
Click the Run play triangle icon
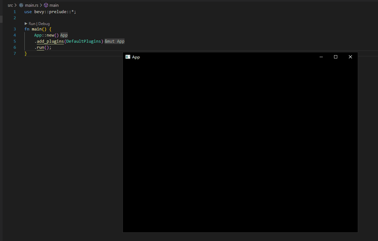pyautogui.click(x=26, y=24)
